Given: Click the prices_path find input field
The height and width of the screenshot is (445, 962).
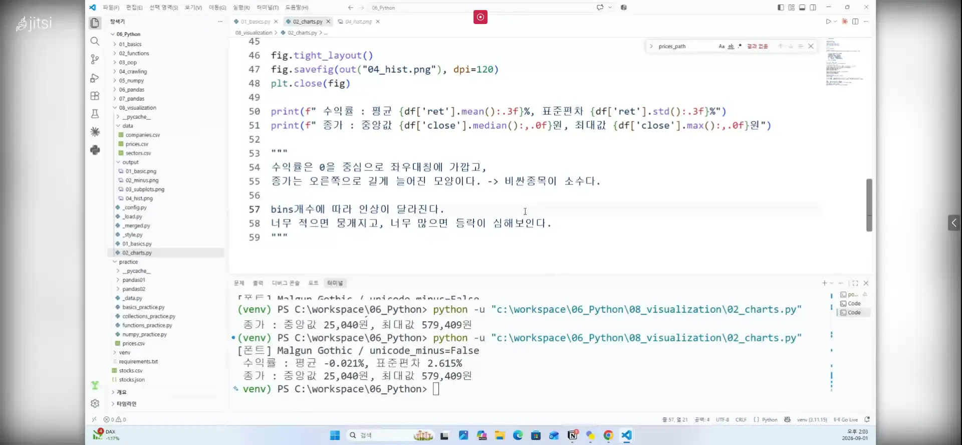Looking at the screenshot, I should click(x=685, y=46).
